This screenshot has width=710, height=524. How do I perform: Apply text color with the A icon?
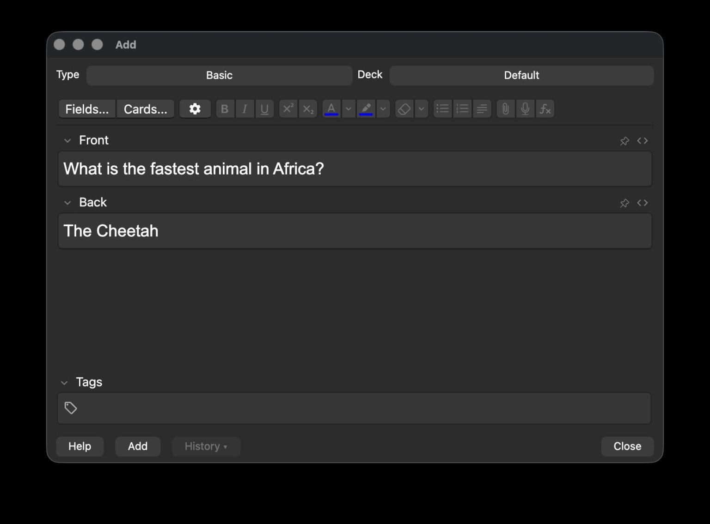click(331, 109)
